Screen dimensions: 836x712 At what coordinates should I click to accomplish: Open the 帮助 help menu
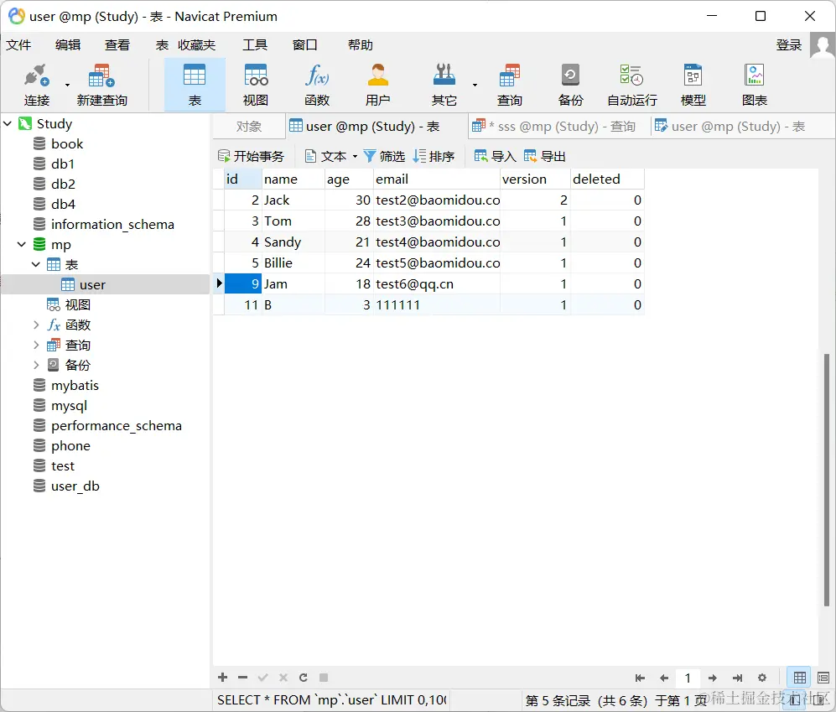coord(361,45)
